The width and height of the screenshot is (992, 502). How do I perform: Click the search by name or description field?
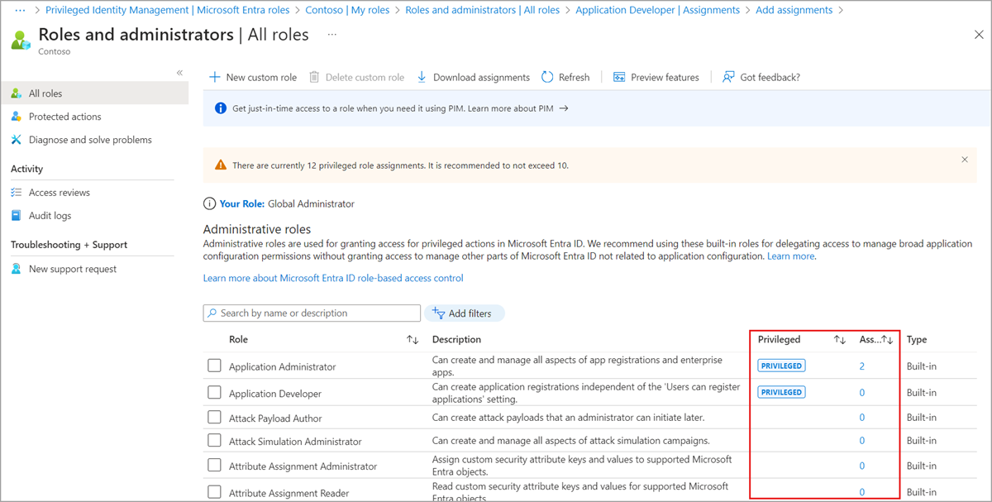[x=318, y=313]
